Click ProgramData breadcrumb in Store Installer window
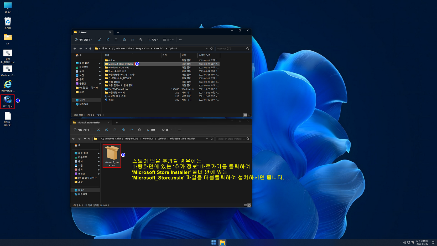 [132, 139]
